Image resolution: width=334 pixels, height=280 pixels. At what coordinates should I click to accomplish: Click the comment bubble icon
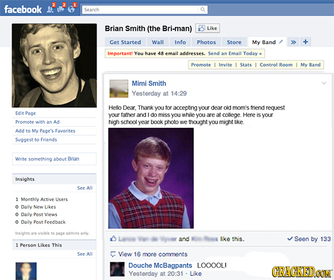click(x=113, y=254)
